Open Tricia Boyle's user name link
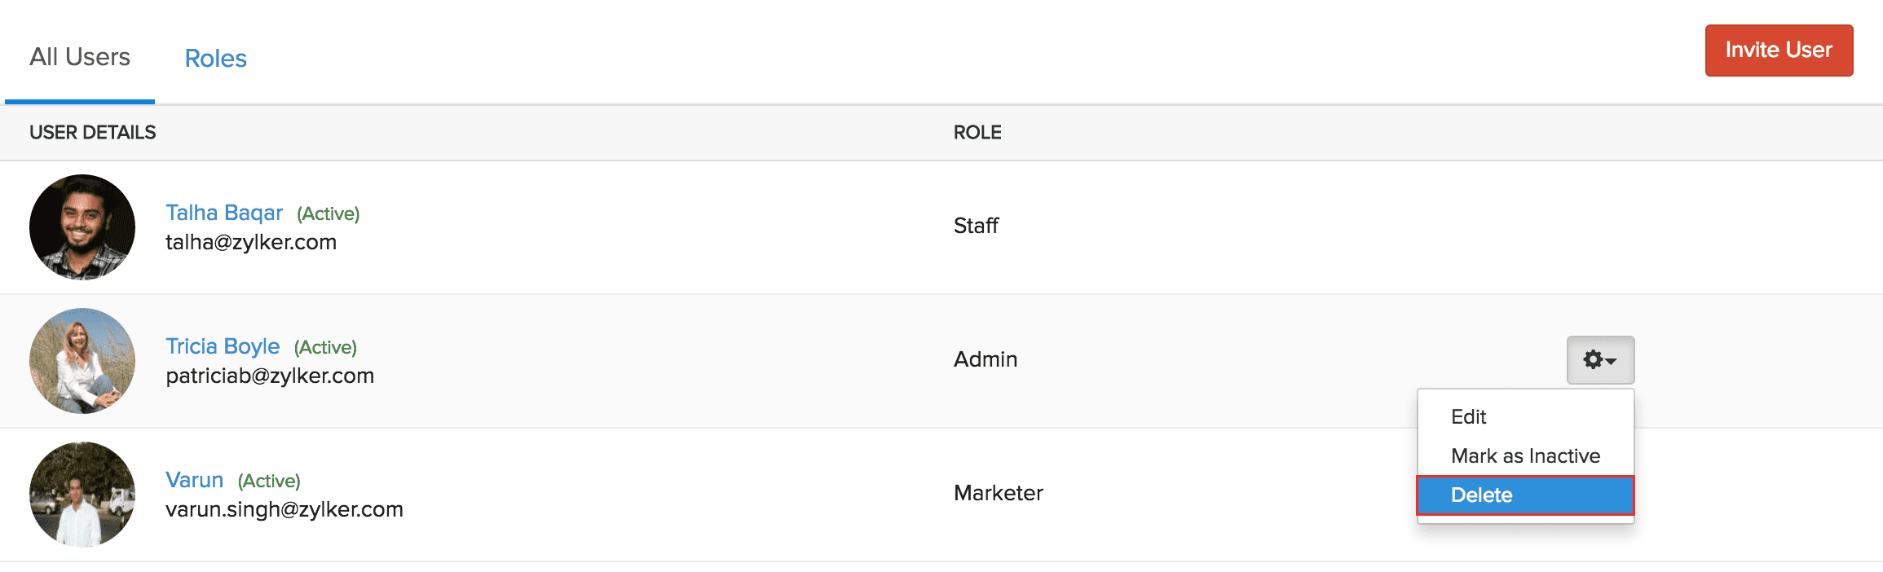The width and height of the screenshot is (1883, 572). (x=223, y=346)
